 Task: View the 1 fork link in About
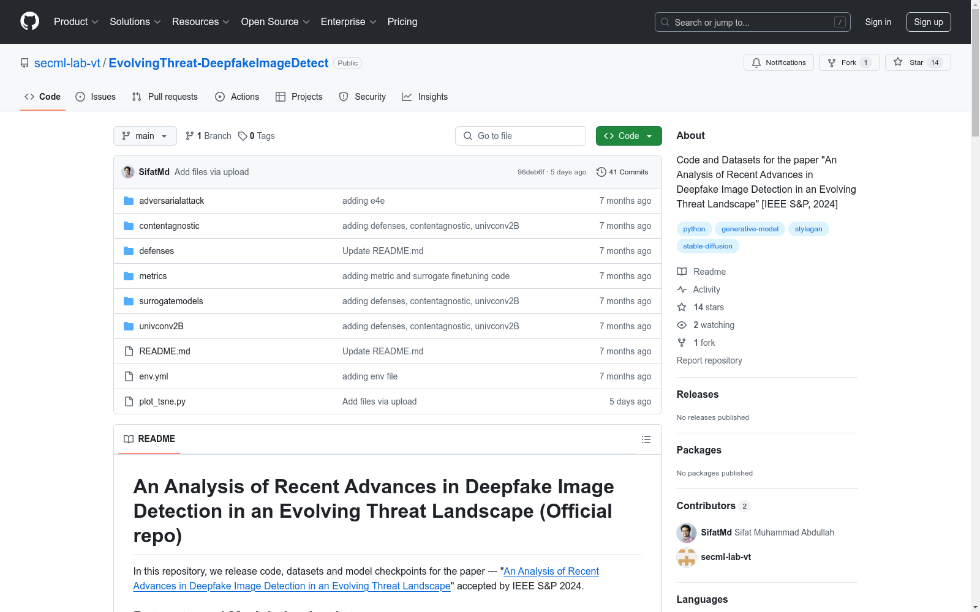[x=696, y=343]
